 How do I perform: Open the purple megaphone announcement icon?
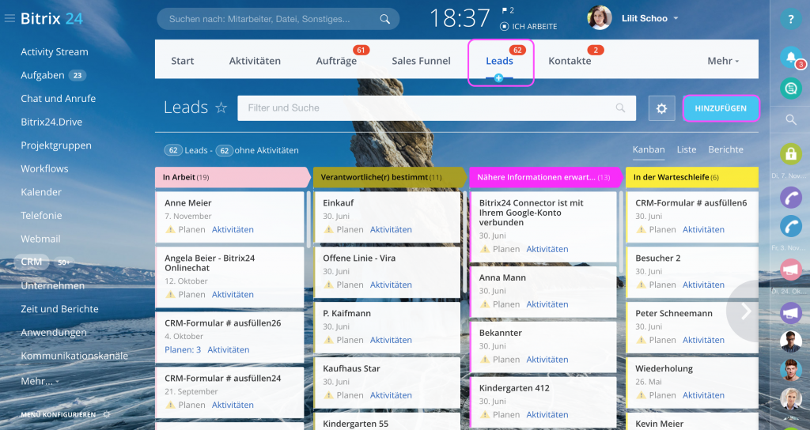click(x=790, y=313)
